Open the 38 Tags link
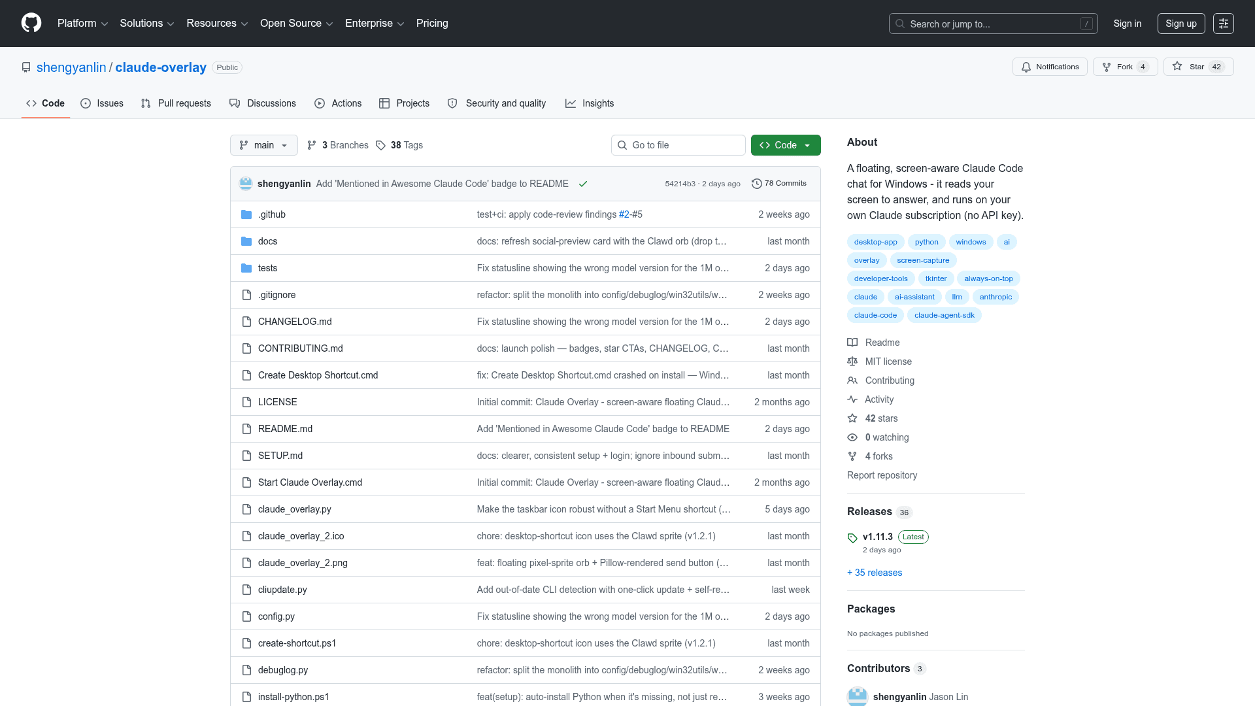The height and width of the screenshot is (706, 1255). pyautogui.click(x=399, y=145)
